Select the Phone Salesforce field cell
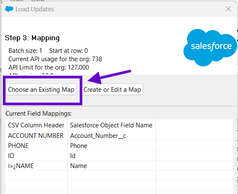Viewport: 238px width, 194px height. 112,146
